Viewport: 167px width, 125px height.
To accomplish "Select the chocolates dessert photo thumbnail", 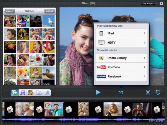I will (x=23, y=60).
